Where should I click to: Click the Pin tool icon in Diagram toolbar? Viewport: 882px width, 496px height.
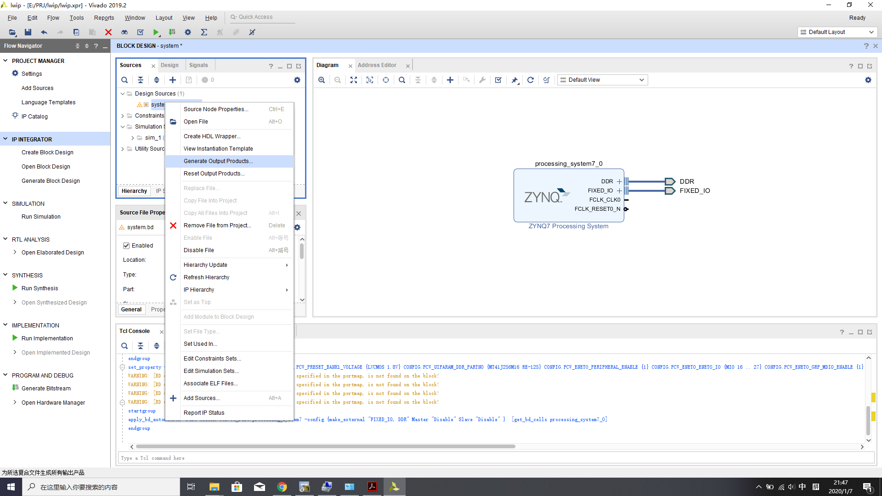514,79
